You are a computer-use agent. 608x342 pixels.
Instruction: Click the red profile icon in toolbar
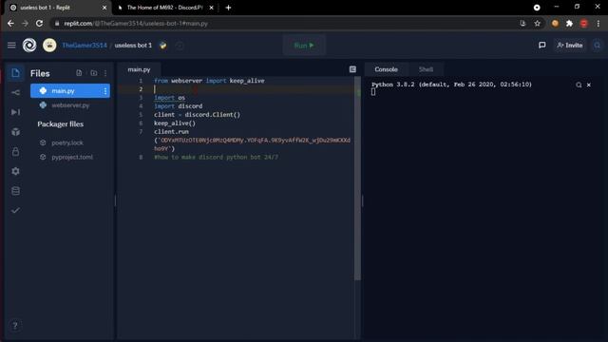[583, 23]
